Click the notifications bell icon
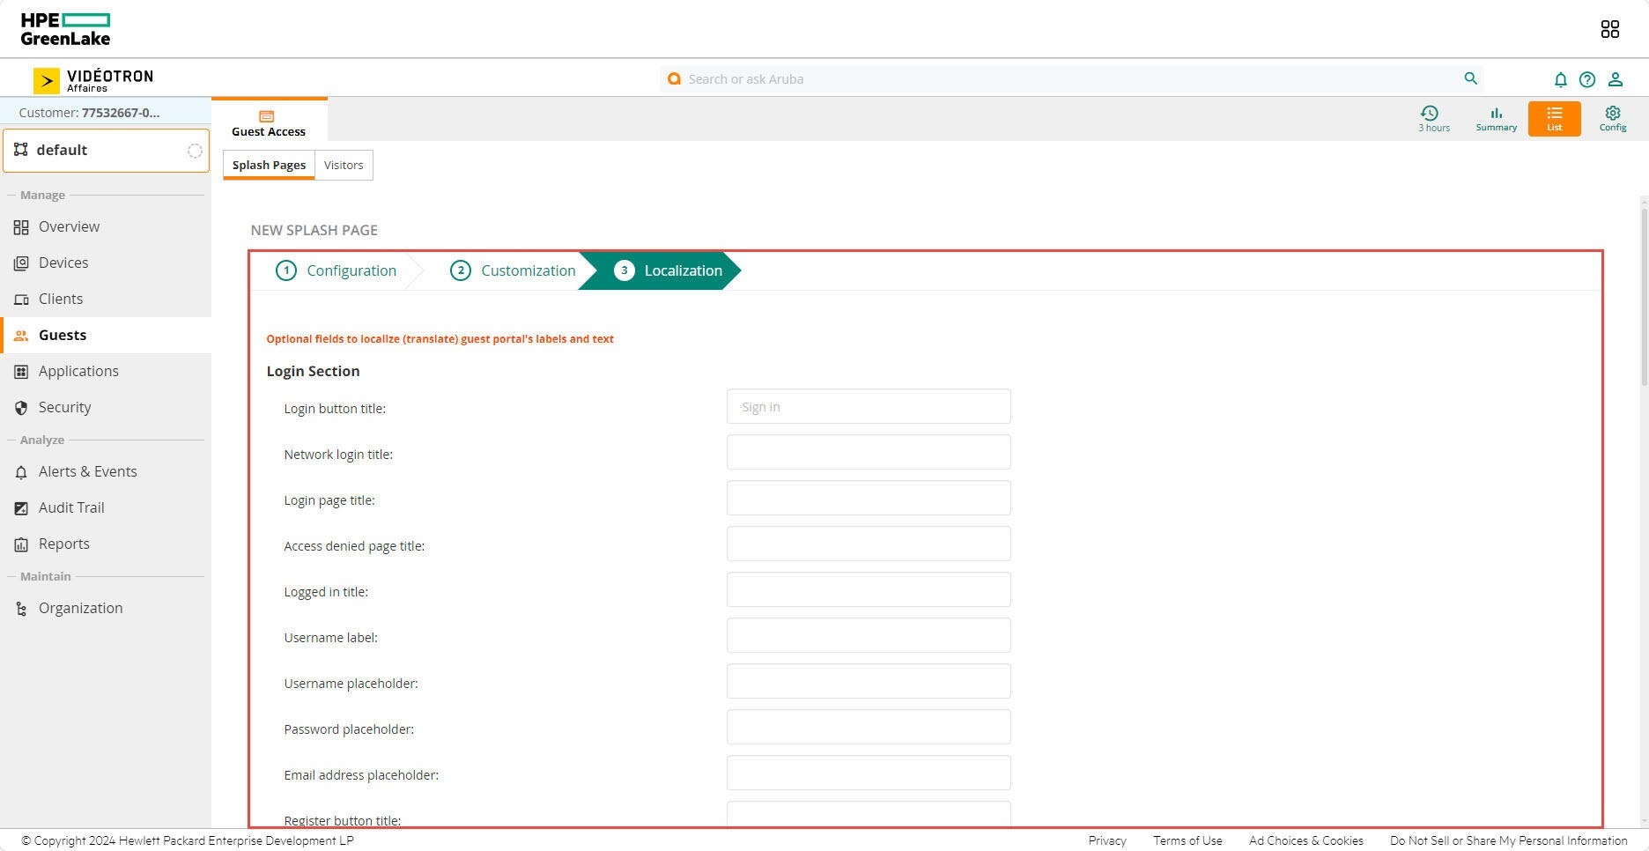This screenshot has height=851, width=1649. tap(1560, 79)
